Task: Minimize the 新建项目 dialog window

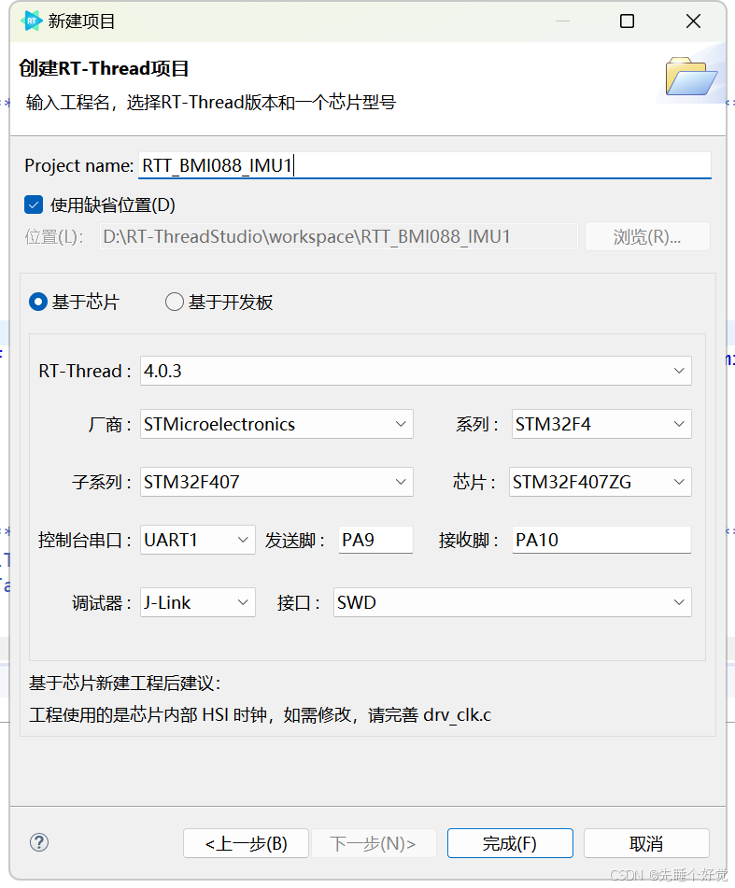Action: (562, 21)
